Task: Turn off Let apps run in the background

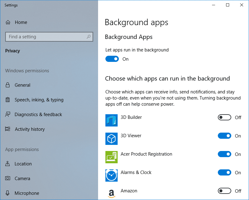Action: coord(112,58)
